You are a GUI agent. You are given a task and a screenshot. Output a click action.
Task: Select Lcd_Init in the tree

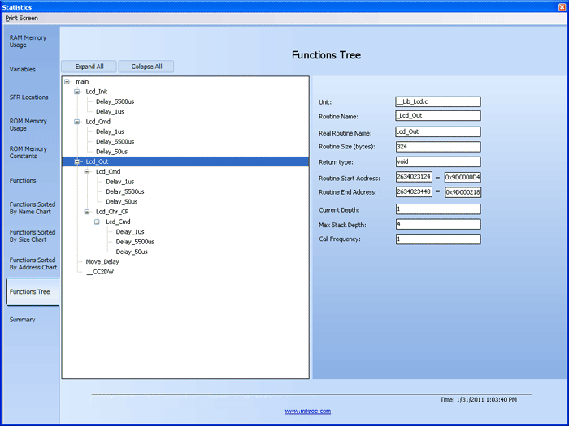point(97,92)
